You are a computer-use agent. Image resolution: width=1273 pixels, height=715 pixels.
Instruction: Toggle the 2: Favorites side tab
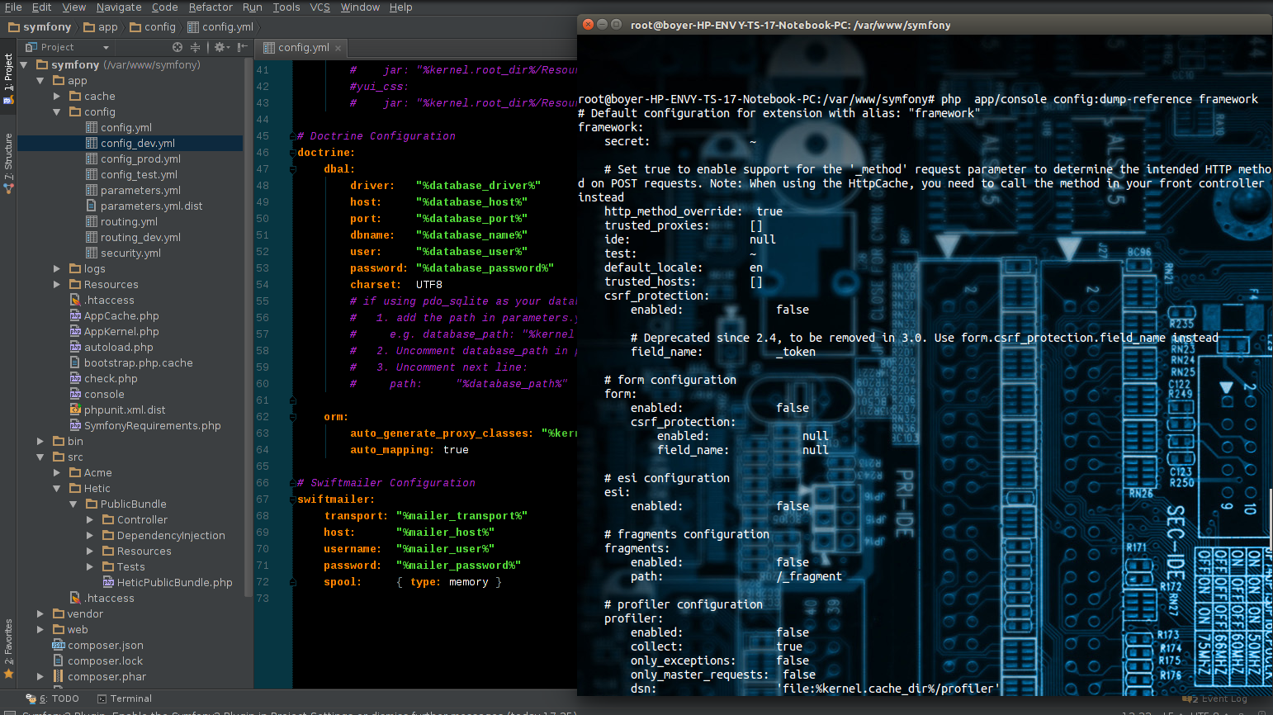[x=8, y=650]
